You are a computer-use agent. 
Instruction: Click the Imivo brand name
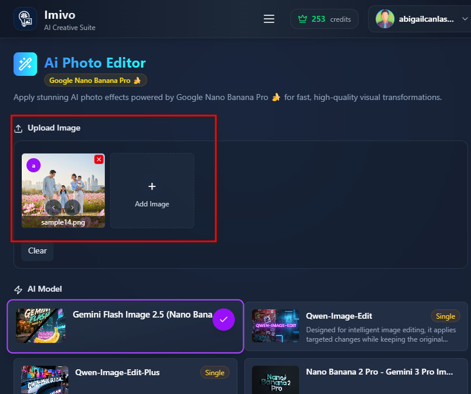click(60, 15)
